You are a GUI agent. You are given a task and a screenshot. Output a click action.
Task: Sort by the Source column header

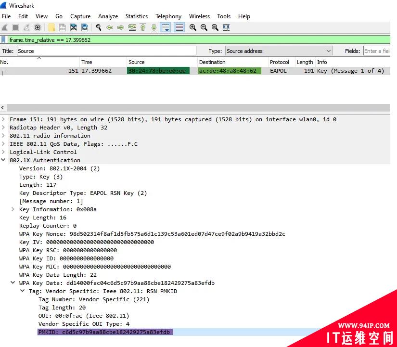(x=162, y=62)
